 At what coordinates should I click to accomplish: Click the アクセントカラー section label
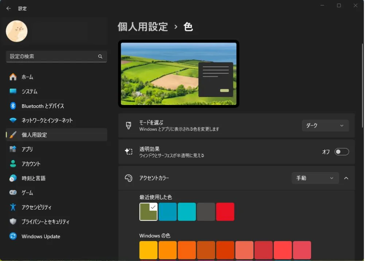(154, 178)
